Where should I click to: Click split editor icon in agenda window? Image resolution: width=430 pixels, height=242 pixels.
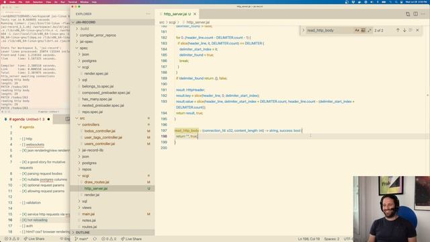click(67, 119)
